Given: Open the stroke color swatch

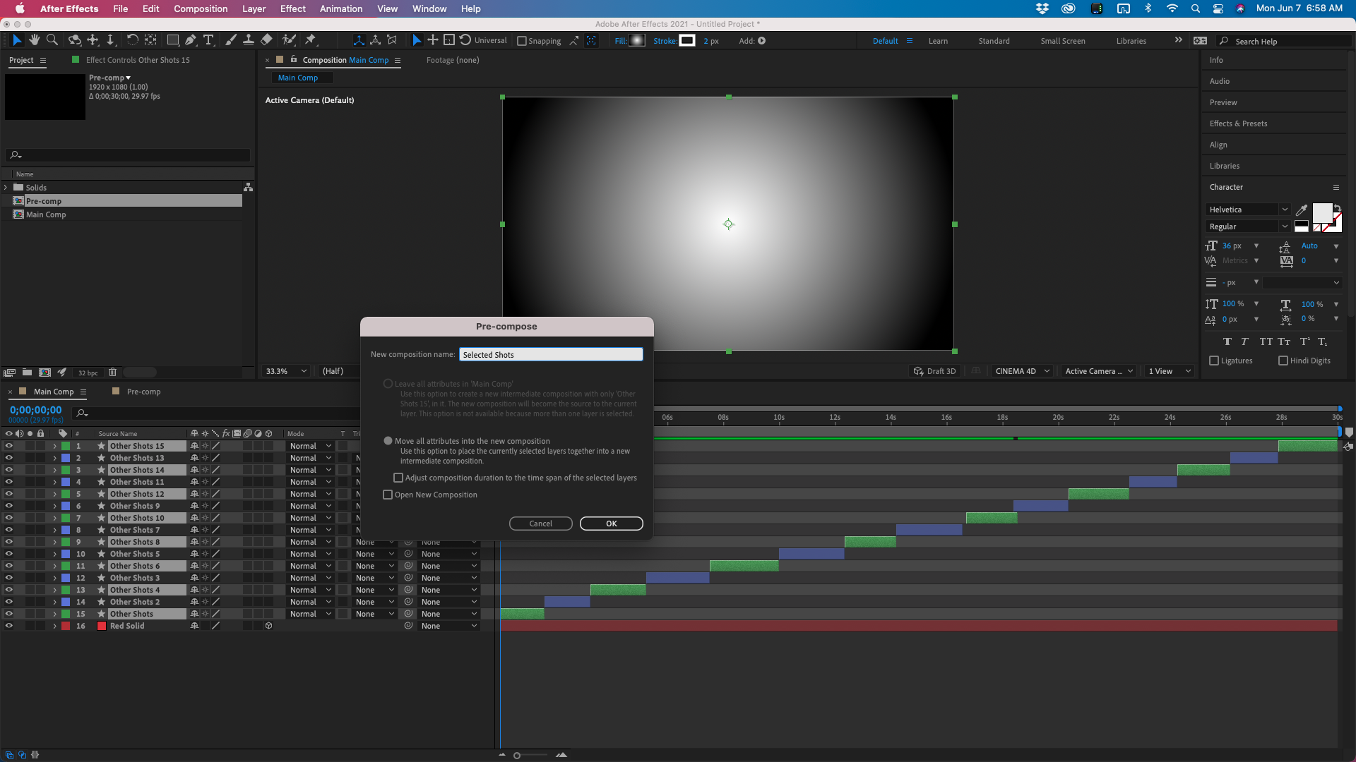Looking at the screenshot, I should point(687,40).
